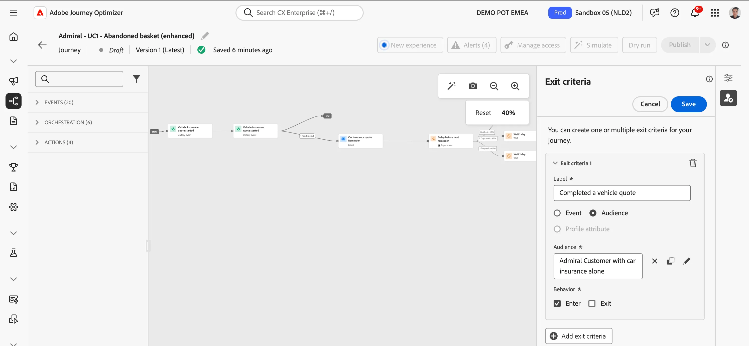Open Campaigns megaphone icon in sidebar
749x346 pixels.
tap(13, 81)
